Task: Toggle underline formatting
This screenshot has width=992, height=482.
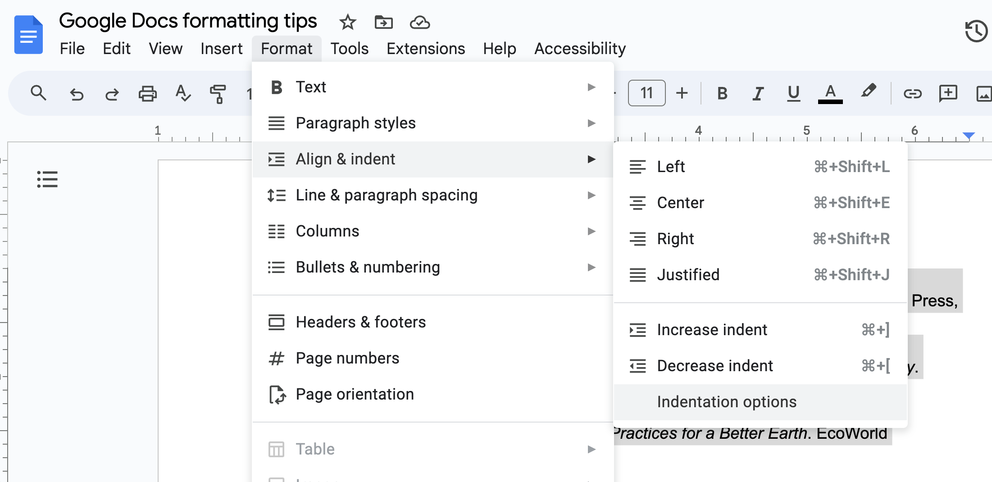Action: tap(793, 93)
